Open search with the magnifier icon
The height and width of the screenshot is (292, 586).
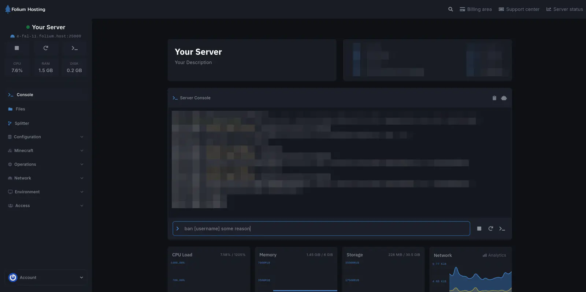[450, 9]
